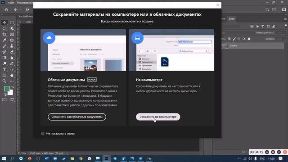Toggle Quick Mask mode
The height and width of the screenshot is (162, 288).
pyautogui.click(x=4, y=99)
